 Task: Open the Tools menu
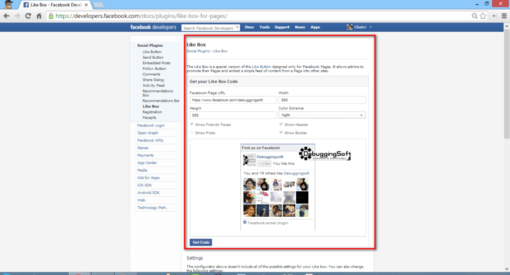click(264, 27)
